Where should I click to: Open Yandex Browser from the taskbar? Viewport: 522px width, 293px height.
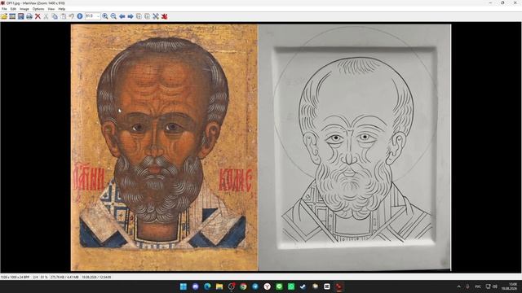point(268,286)
